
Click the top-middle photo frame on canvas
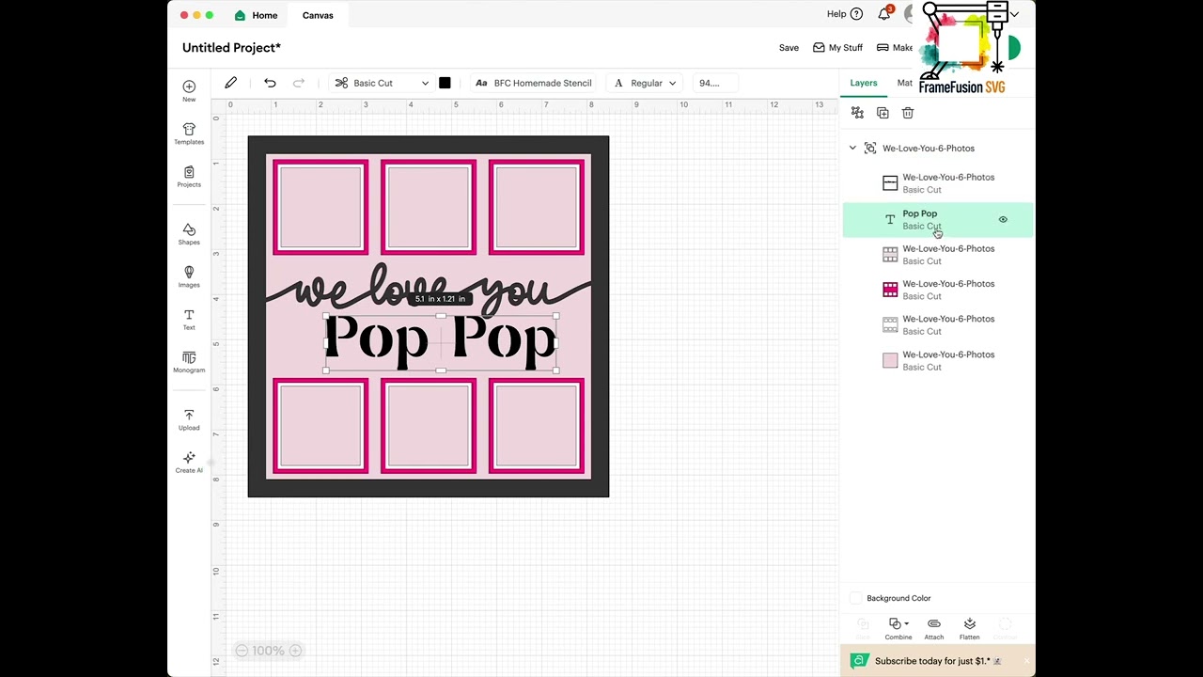point(429,208)
